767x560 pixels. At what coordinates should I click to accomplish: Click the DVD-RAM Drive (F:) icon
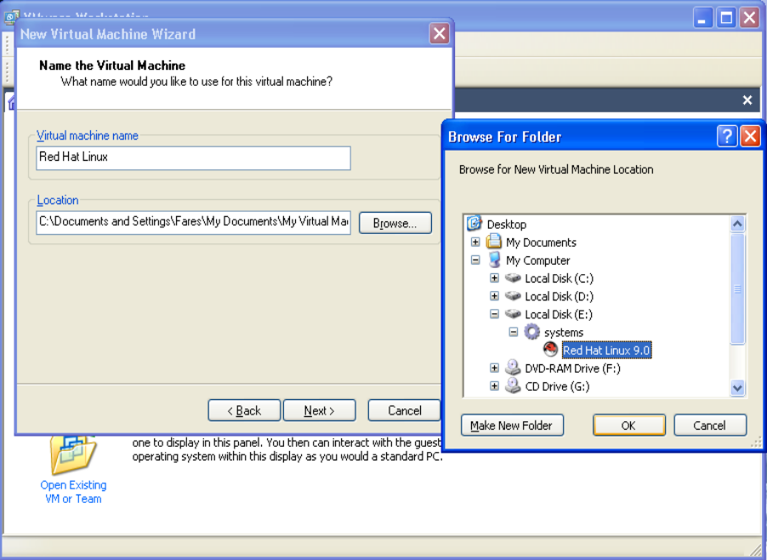point(513,368)
